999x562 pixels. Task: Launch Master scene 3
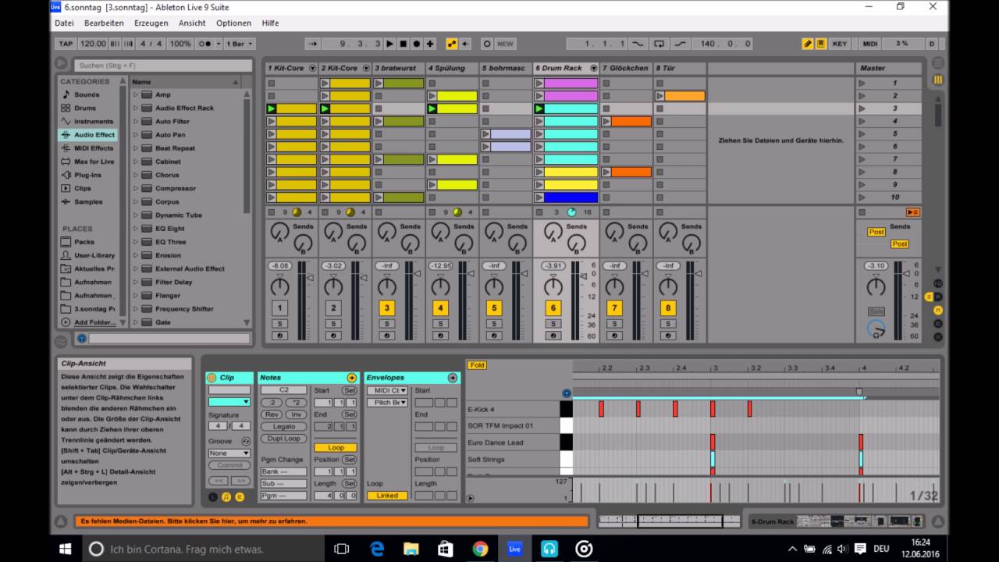click(x=862, y=108)
